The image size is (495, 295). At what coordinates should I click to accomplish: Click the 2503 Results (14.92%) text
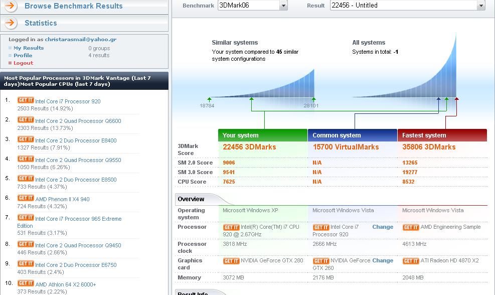tap(45, 108)
